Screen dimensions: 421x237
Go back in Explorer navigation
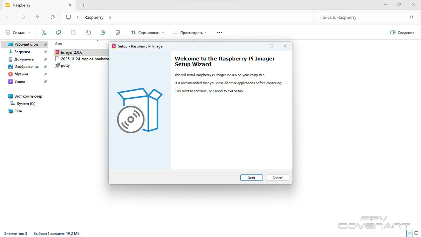8,17
